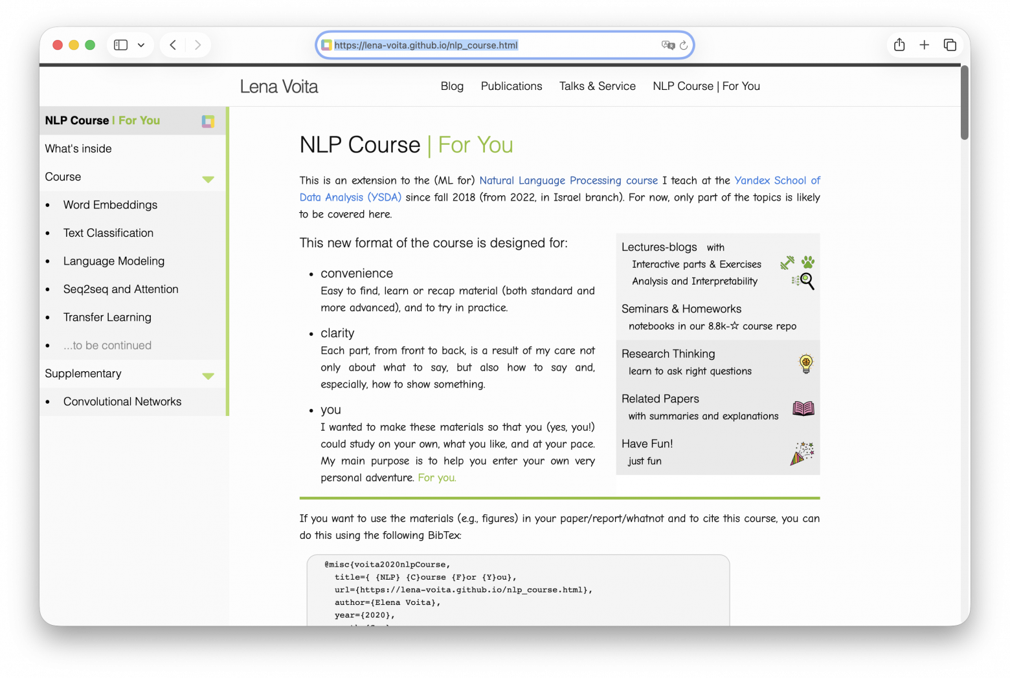Follow the Natural Language Processing course link
Viewport: 1010px width, 678px height.
point(568,180)
